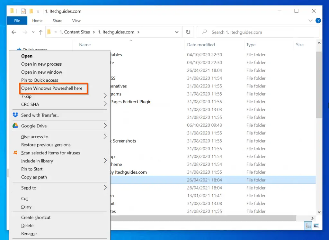This screenshot has height=240, width=329.
Task: Choose Copy as path
Action: 59,177
